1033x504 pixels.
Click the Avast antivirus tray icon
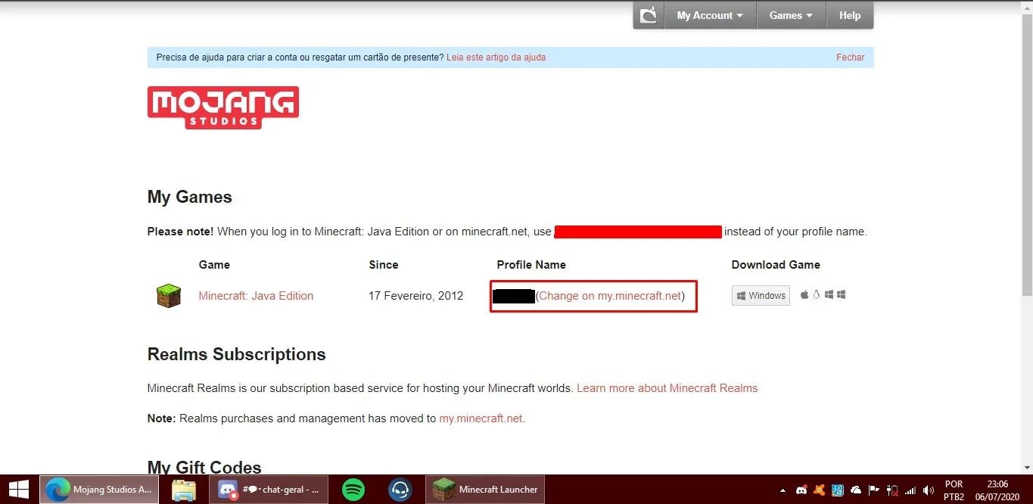coord(820,490)
